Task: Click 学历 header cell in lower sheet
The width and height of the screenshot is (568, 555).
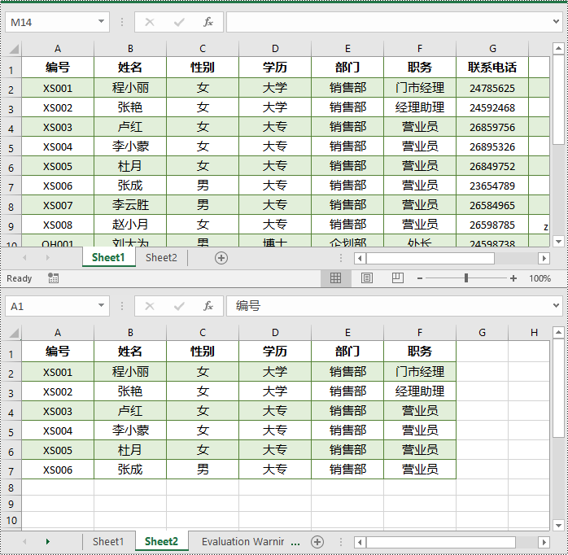Action: [x=275, y=352]
